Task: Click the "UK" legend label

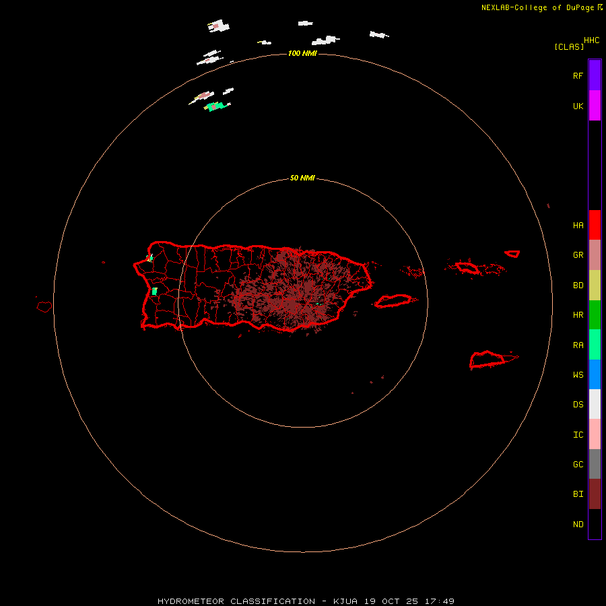Action: pyautogui.click(x=578, y=106)
